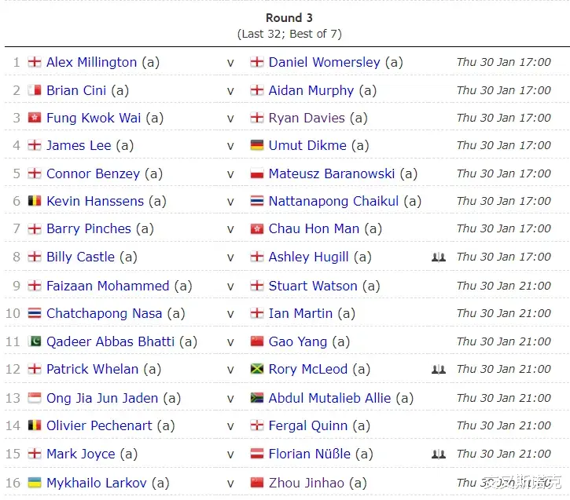Open Alex Millington player profile
The width and height of the screenshot is (570, 500).
(x=92, y=63)
